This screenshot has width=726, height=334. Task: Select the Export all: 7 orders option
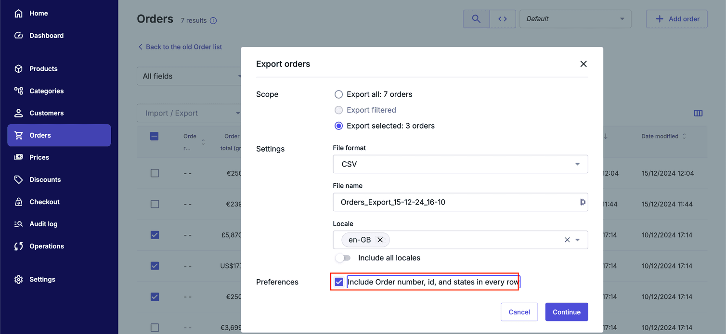pos(338,94)
